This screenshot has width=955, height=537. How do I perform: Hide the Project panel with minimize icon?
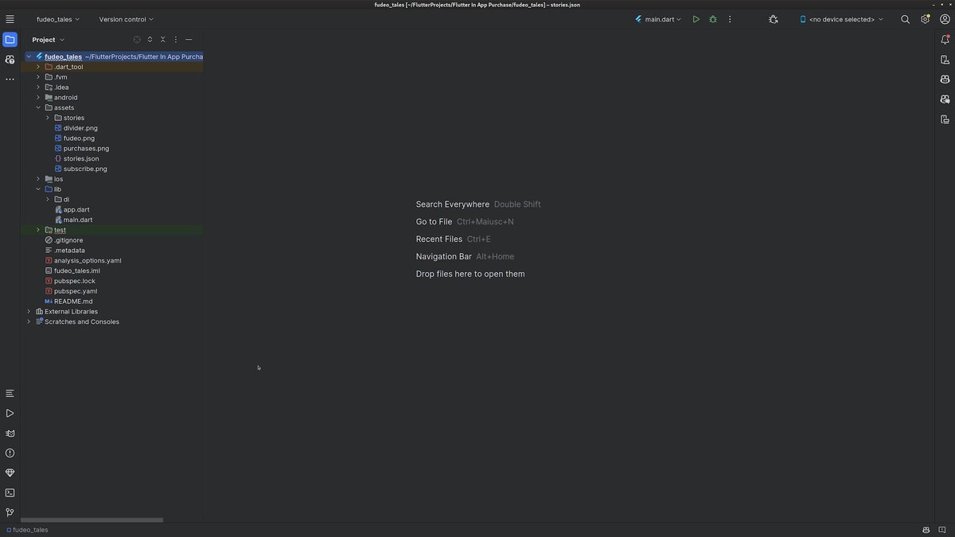click(x=189, y=39)
